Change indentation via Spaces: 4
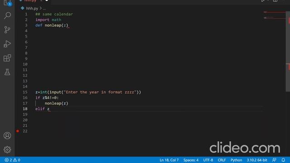 pos(191,160)
